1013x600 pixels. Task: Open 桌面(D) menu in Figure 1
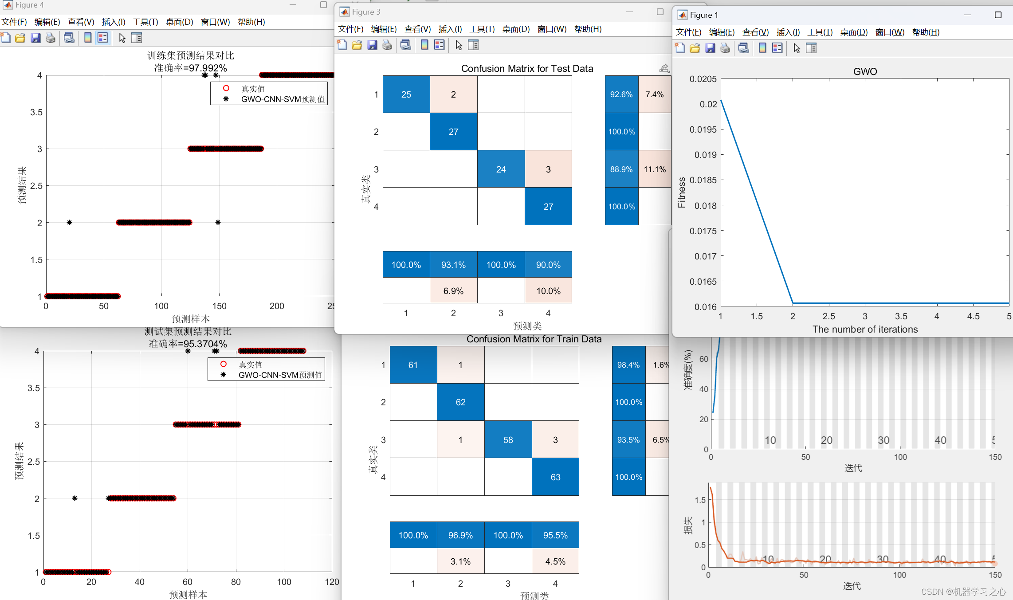[854, 32]
